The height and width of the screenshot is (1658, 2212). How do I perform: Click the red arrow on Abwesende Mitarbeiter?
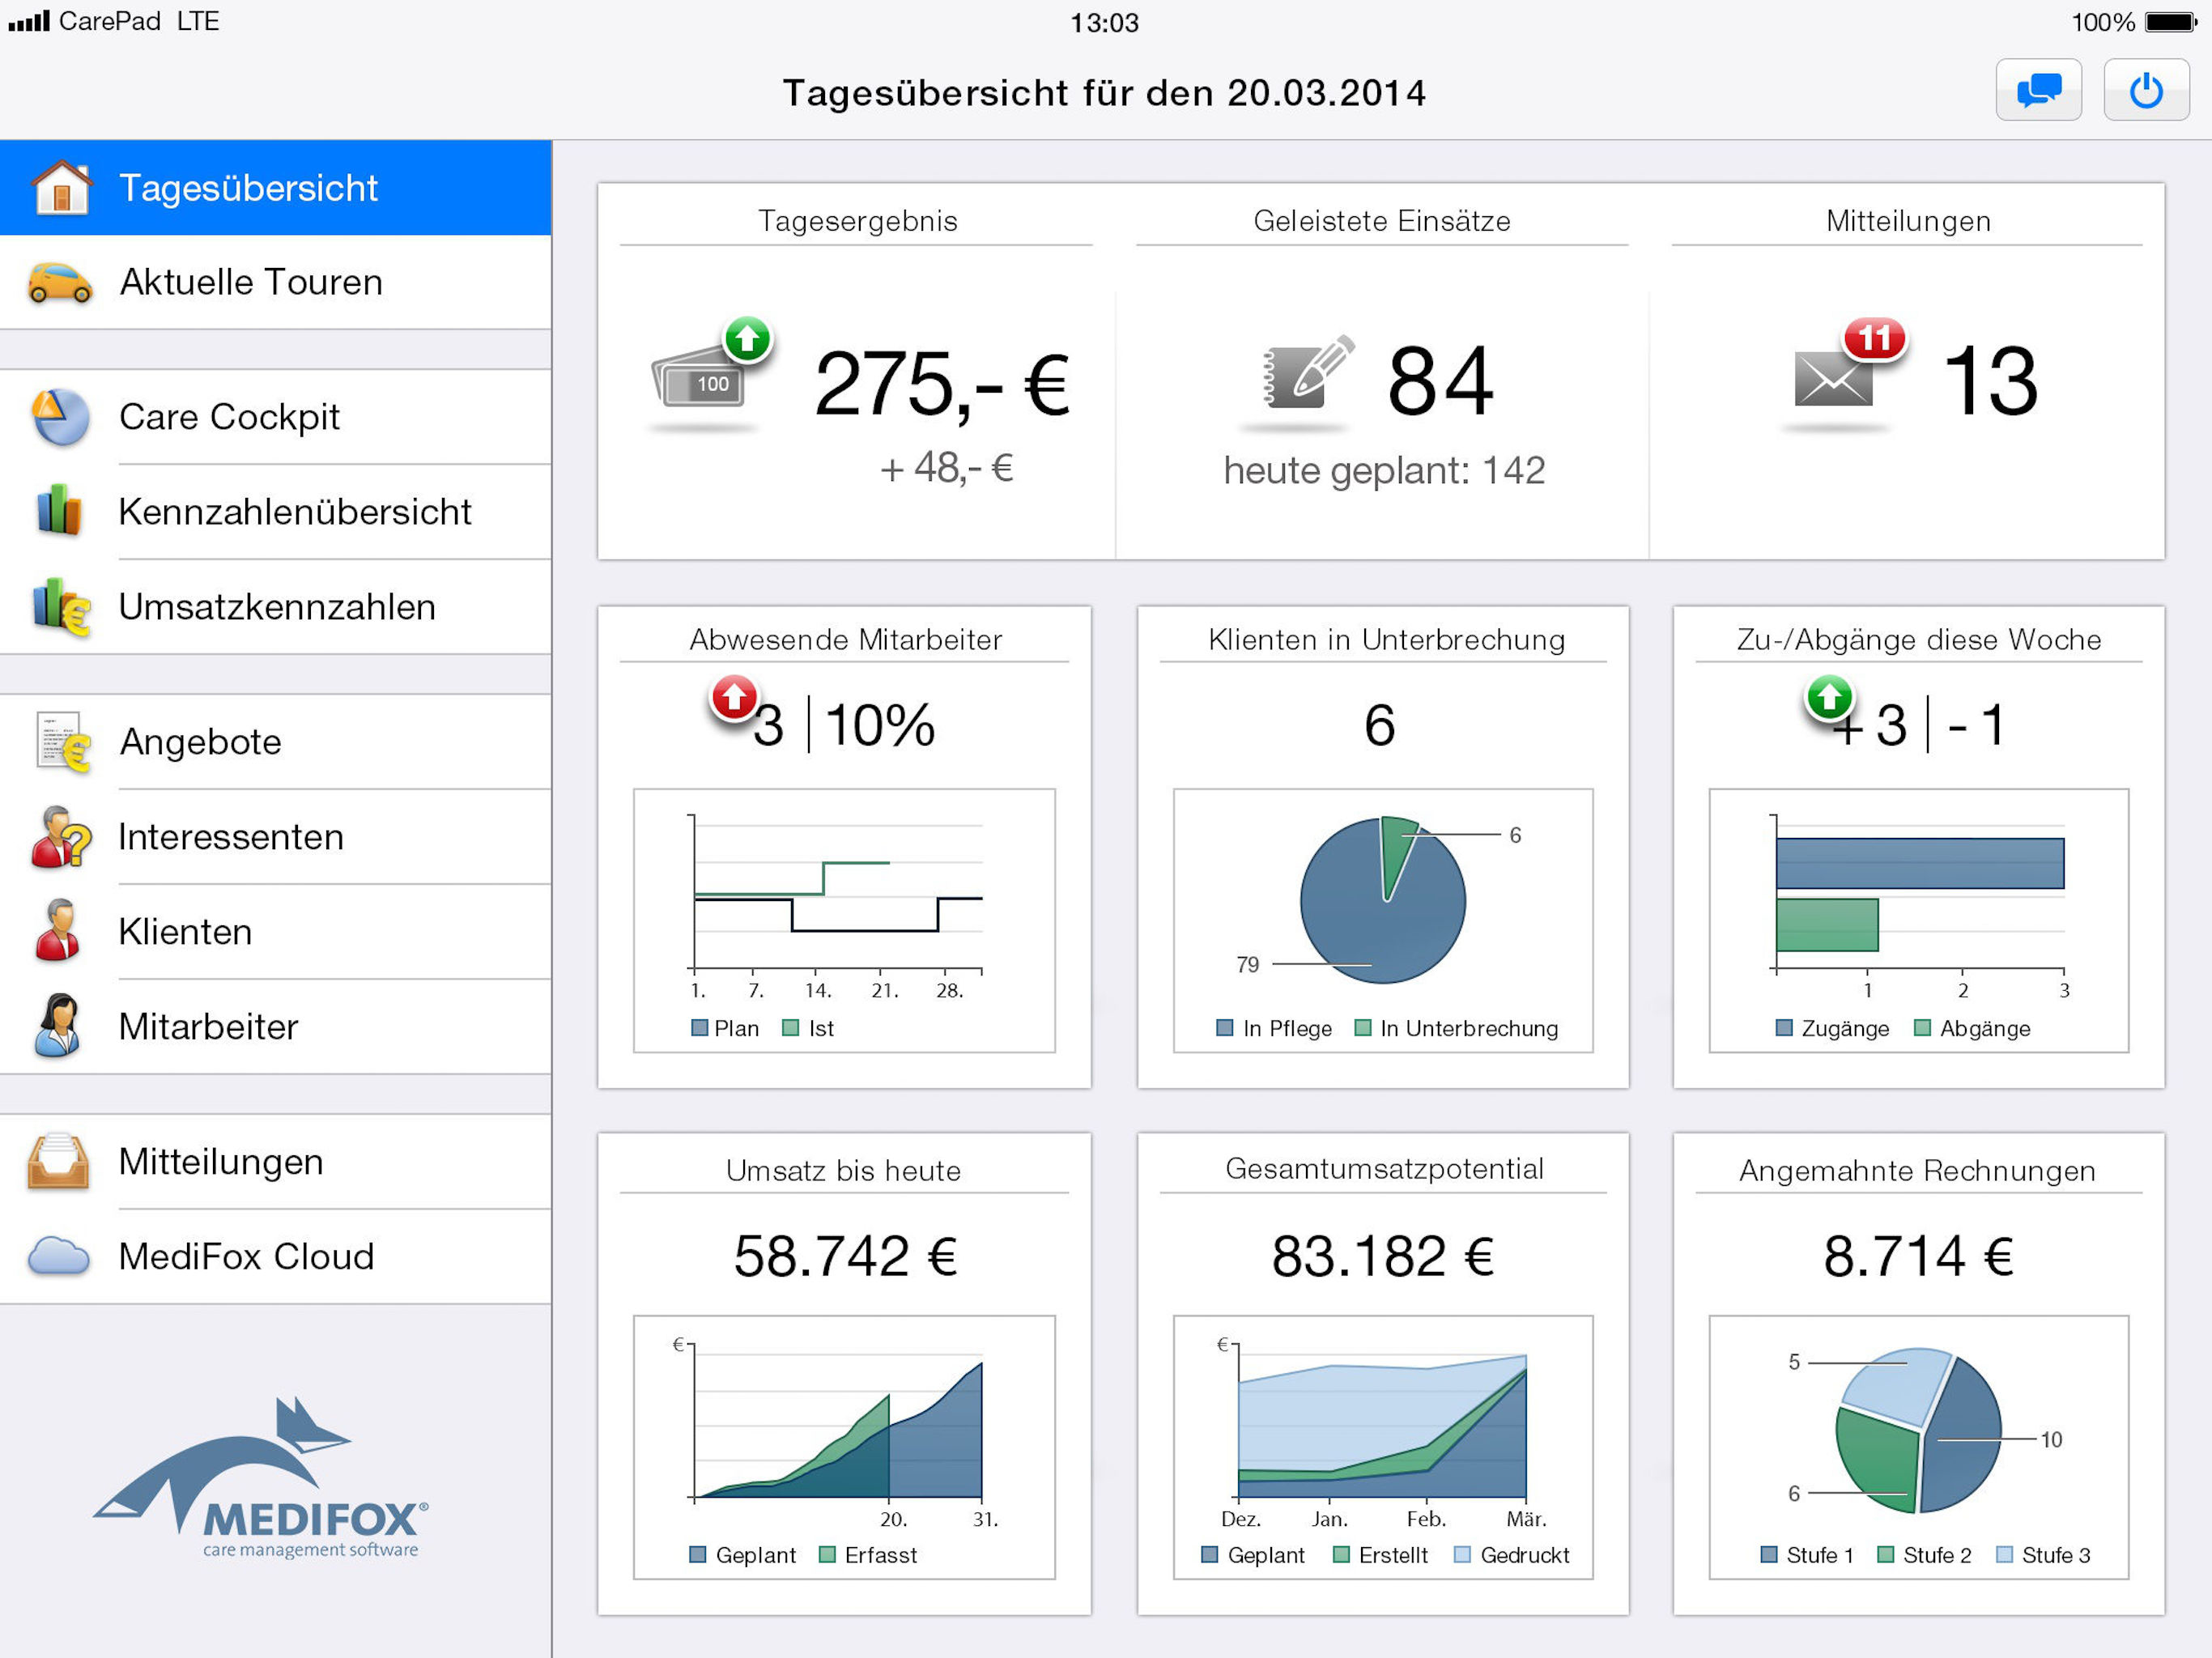(x=734, y=698)
